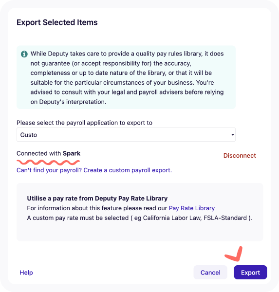
Task: Open the Pay Rate Library link
Action: click(x=192, y=208)
